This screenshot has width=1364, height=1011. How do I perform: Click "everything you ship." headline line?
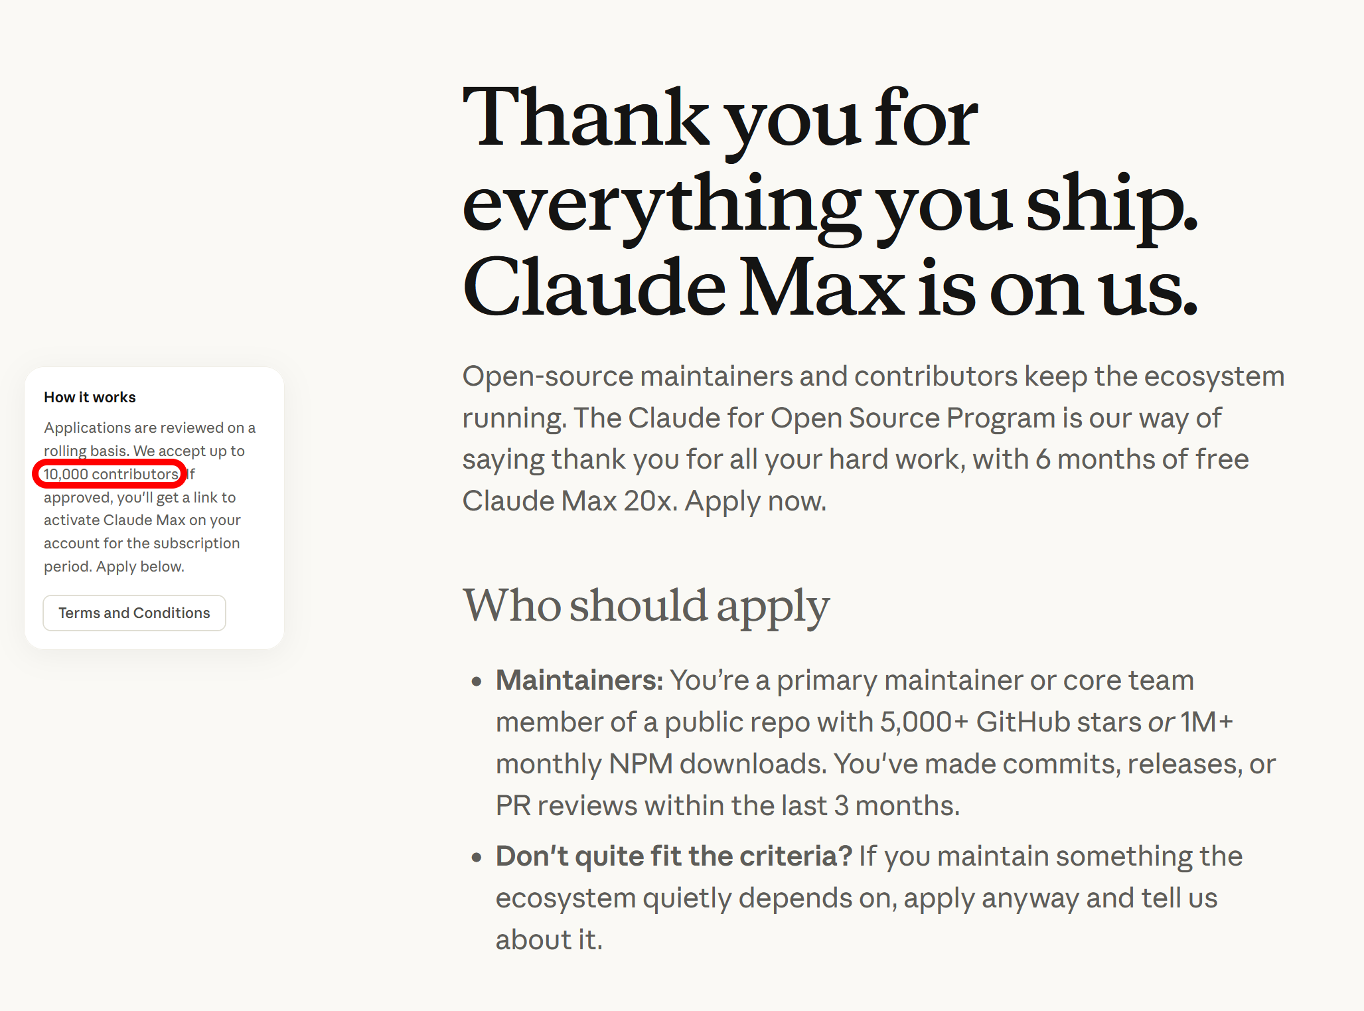[830, 205]
